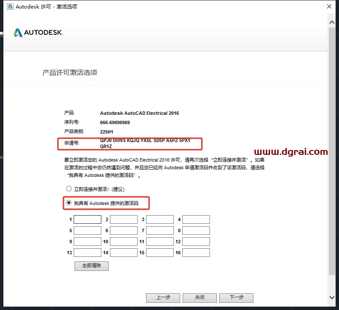Click activation code field 5
The height and width of the screenshot is (310, 339).
pos(88,230)
